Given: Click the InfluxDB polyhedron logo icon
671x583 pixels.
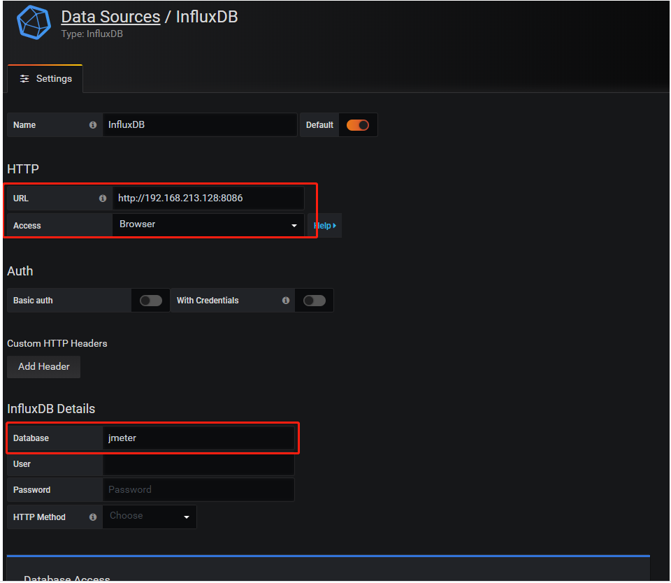Looking at the screenshot, I should [x=34, y=22].
